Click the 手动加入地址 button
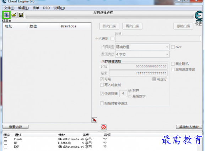205x151 pixels. coord(189,127)
